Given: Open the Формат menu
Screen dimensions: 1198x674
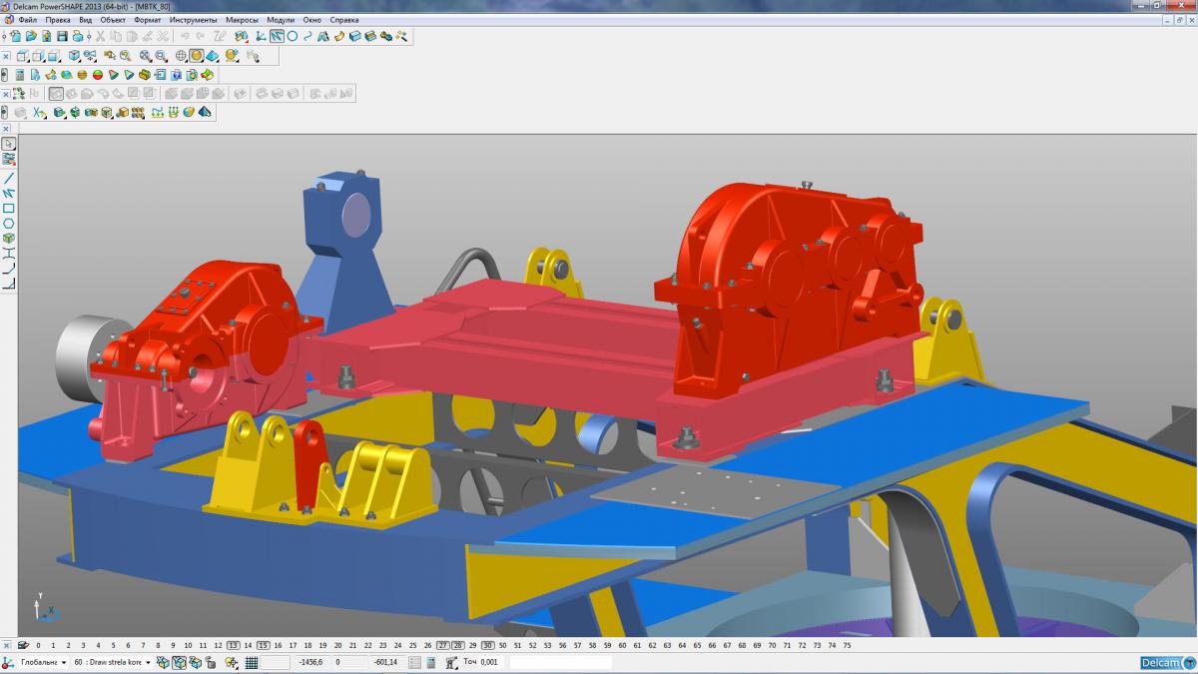Looking at the screenshot, I should [147, 20].
